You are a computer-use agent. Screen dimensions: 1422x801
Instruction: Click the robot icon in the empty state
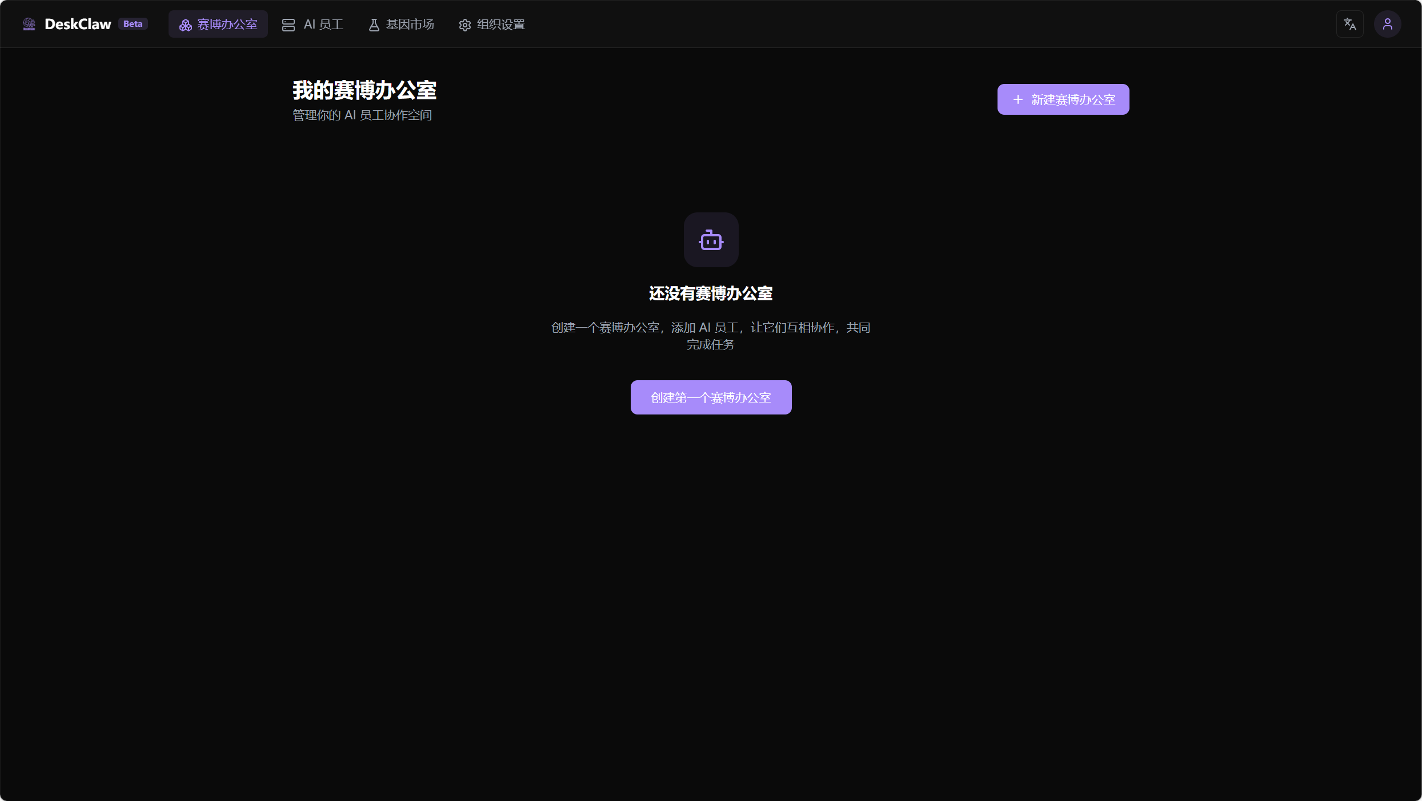711,240
